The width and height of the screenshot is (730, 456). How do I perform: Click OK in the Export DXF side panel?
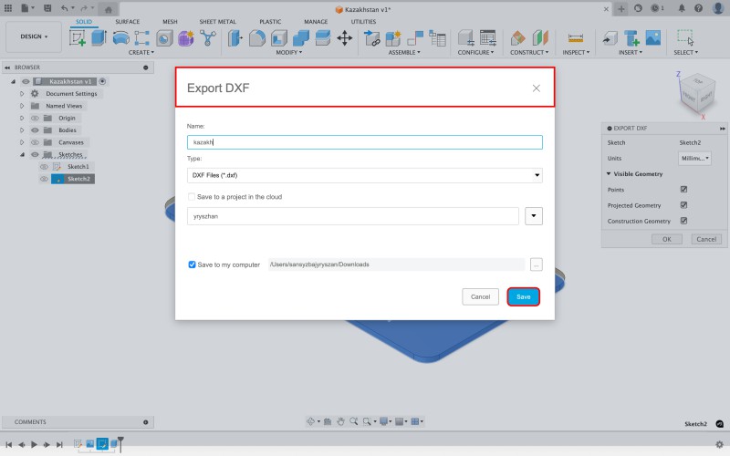click(x=667, y=239)
